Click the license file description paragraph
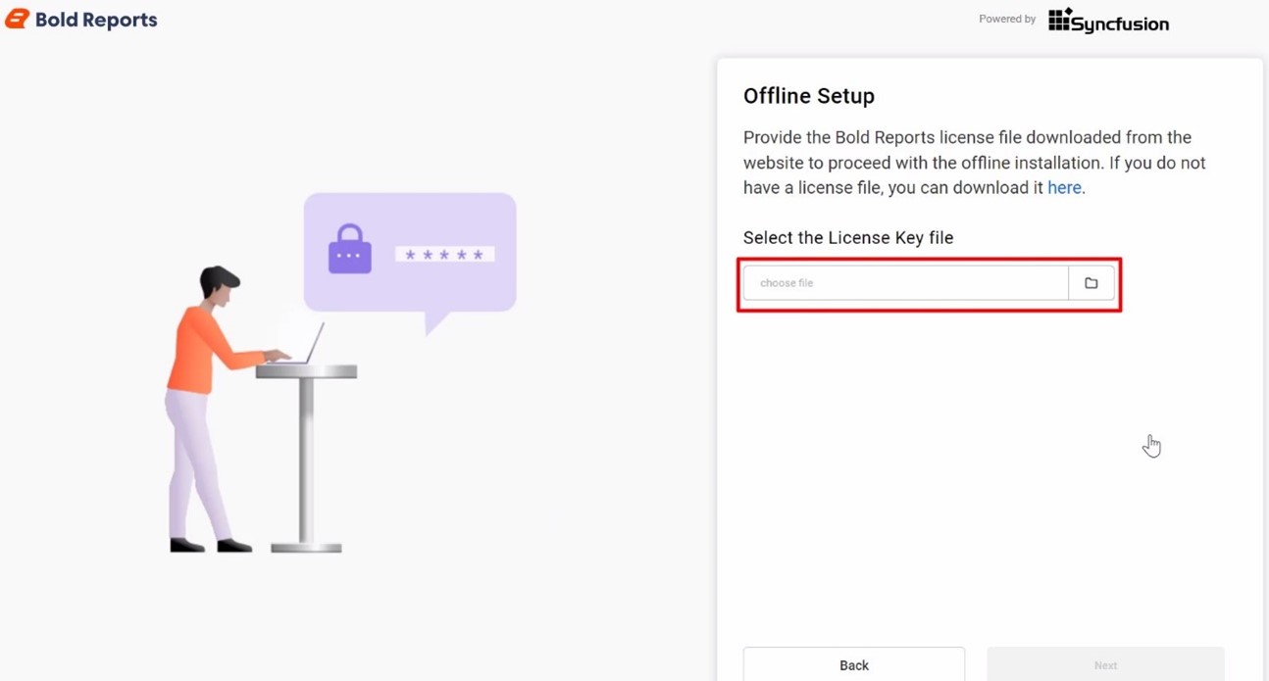 tap(975, 163)
